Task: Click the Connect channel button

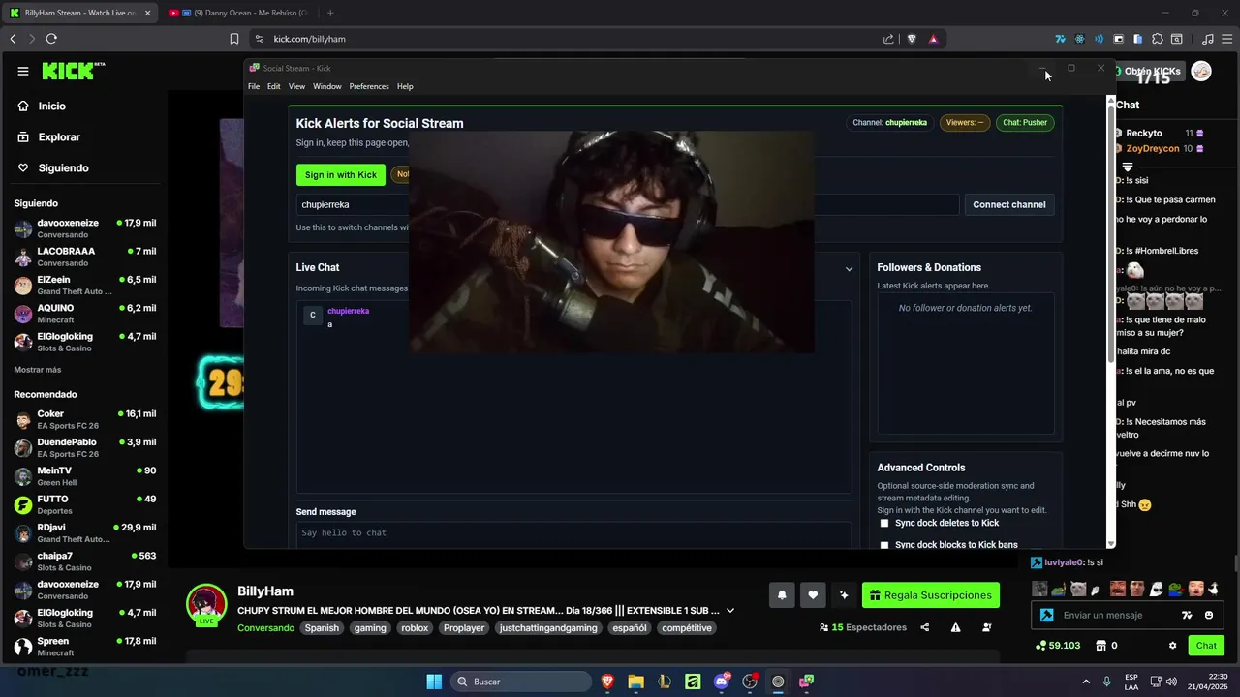Action: click(x=1008, y=204)
